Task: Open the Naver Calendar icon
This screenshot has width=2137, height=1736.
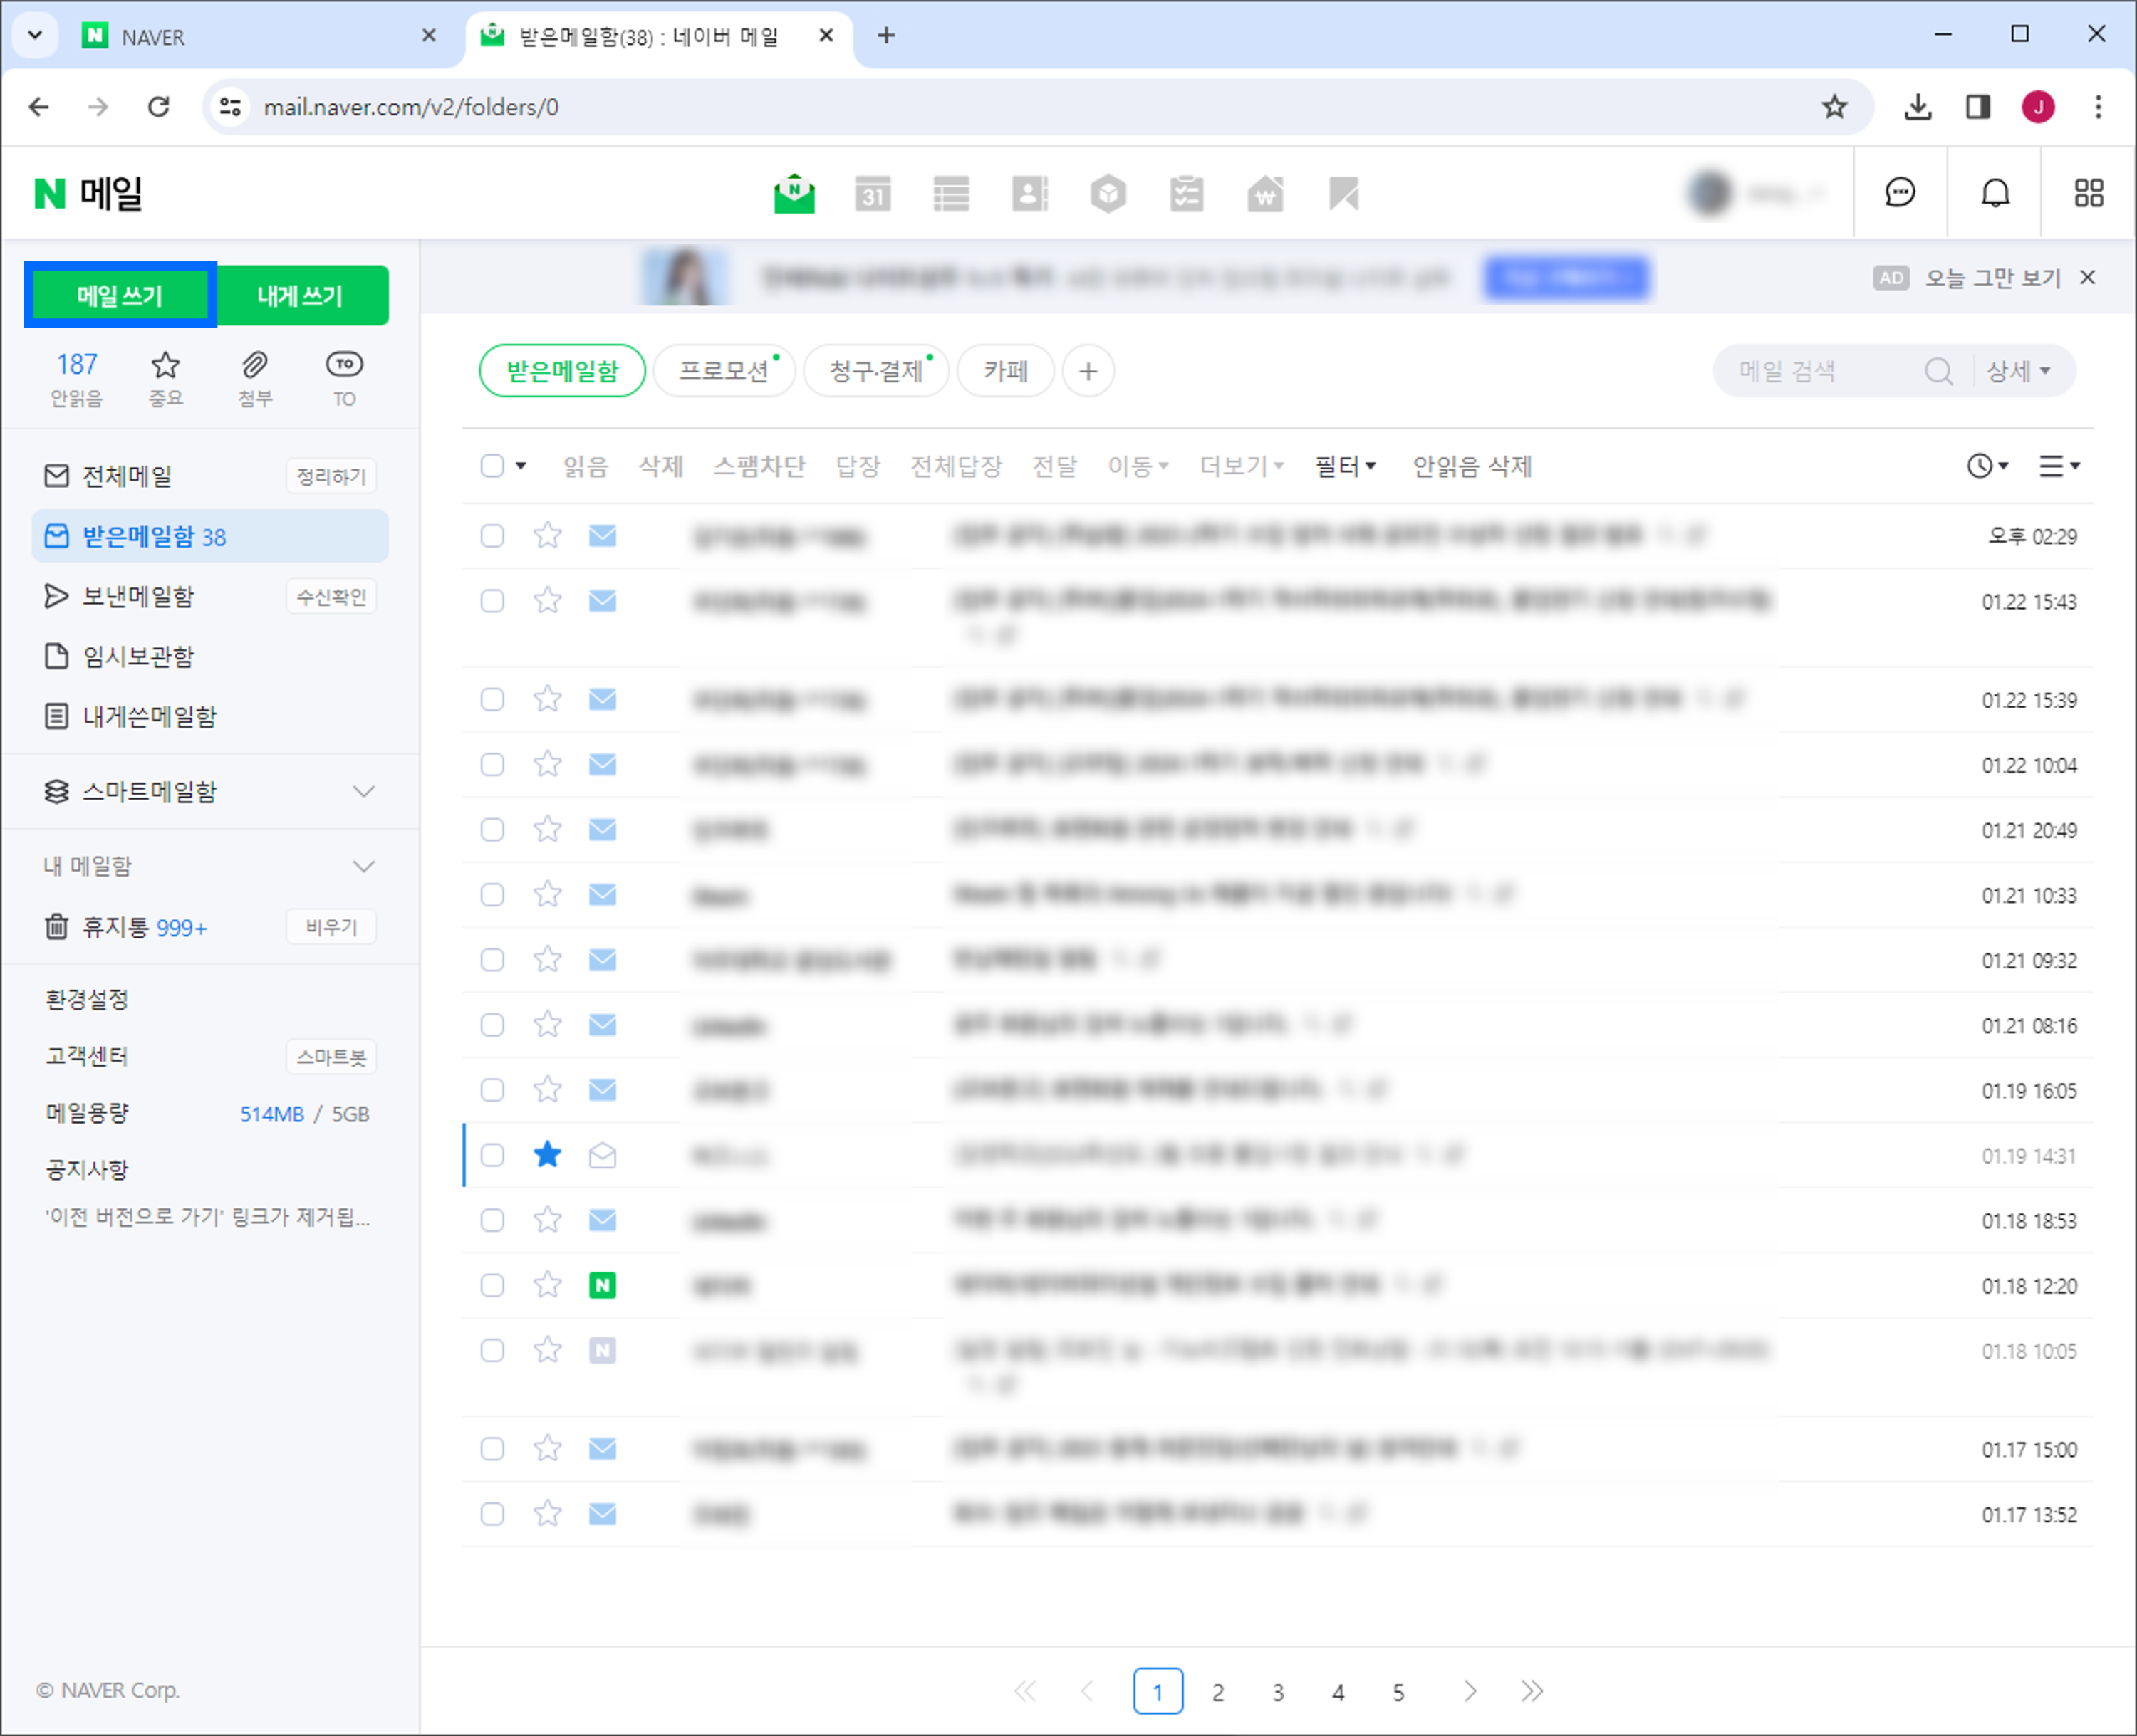Action: 873,194
